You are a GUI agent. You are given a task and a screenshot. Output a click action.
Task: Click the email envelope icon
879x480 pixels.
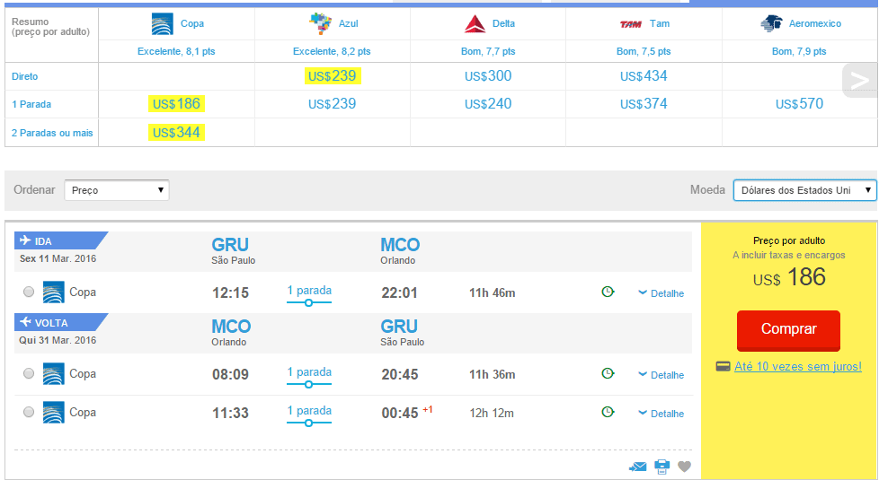coord(638,467)
